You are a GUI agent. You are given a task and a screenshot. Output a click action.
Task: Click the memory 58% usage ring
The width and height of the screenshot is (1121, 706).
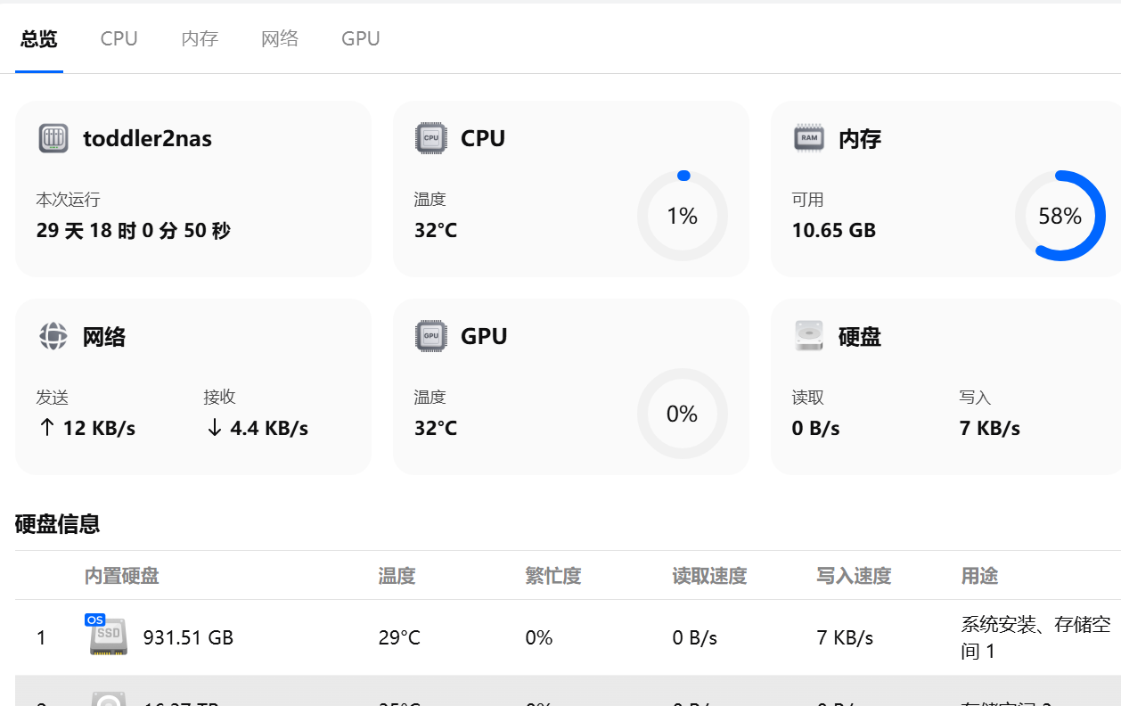tap(1060, 216)
